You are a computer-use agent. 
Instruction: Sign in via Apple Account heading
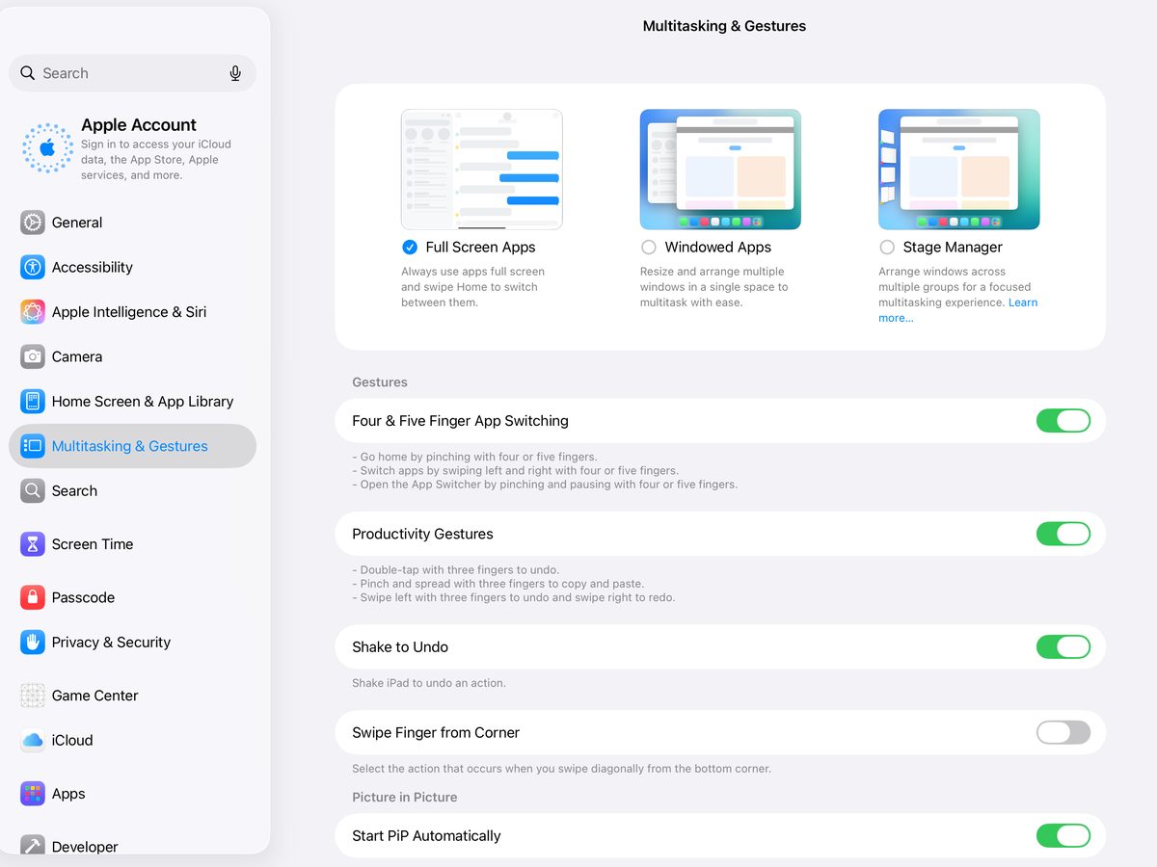139,125
